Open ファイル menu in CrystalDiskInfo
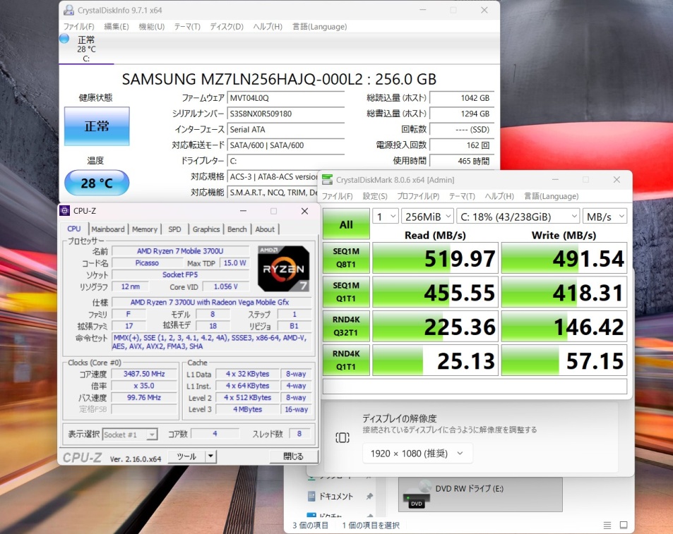 click(78, 27)
